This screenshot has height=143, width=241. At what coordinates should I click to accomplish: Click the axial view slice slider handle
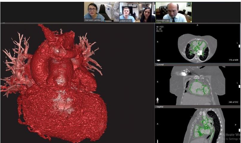(x=239, y=46)
